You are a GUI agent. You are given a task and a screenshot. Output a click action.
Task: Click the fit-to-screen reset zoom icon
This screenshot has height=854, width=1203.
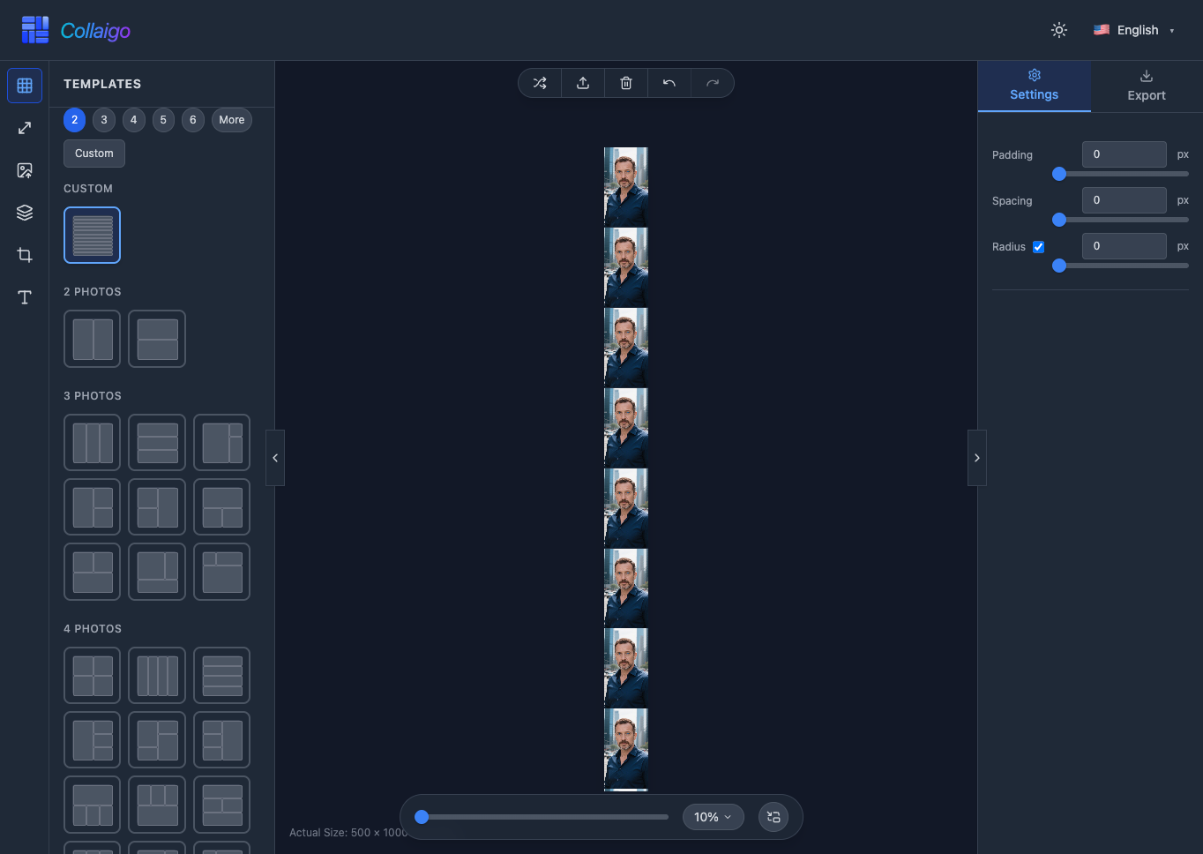click(773, 817)
